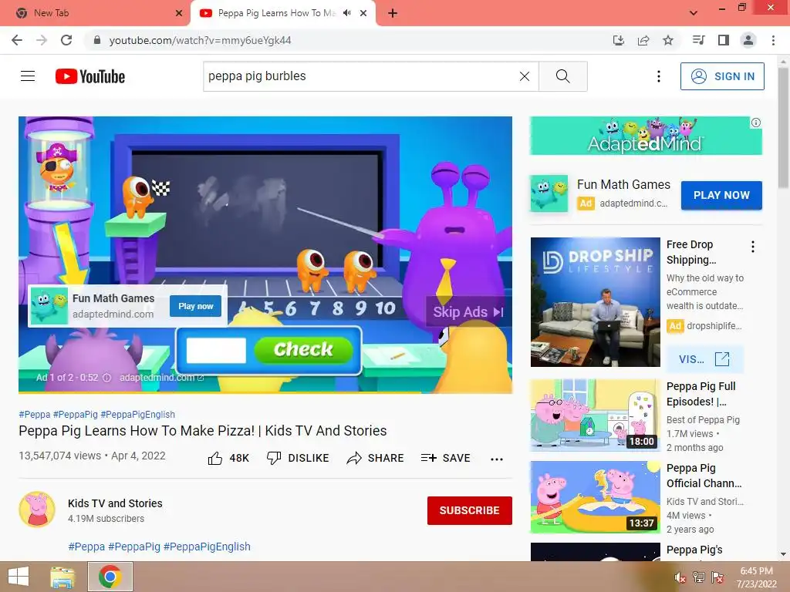Click the green Check button in the ad
Viewport: 790px width, 592px height.
coord(303,349)
